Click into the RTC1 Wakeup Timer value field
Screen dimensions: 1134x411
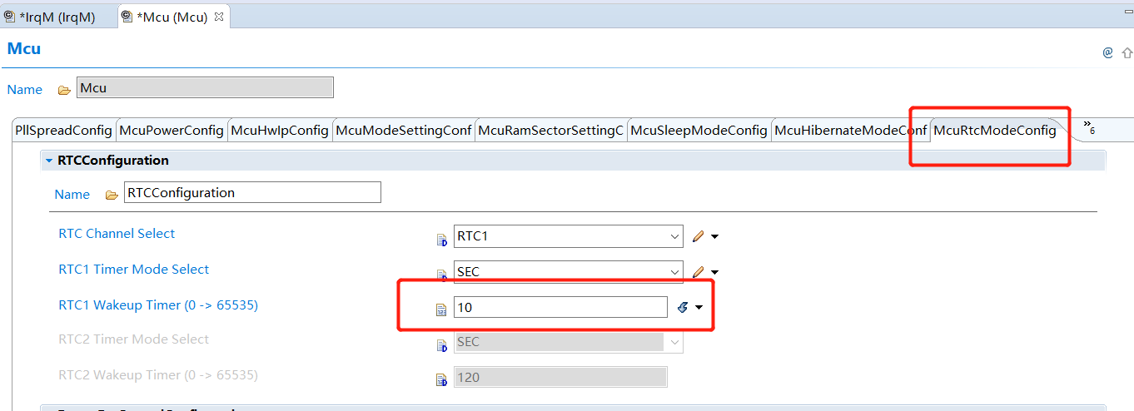pyautogui.click(x=560, y=308)
